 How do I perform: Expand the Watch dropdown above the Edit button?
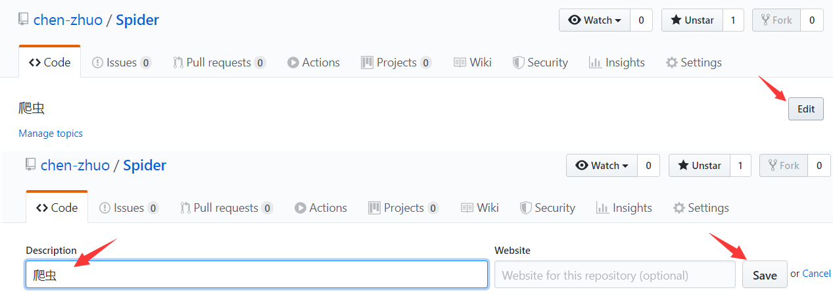(594, 20)
